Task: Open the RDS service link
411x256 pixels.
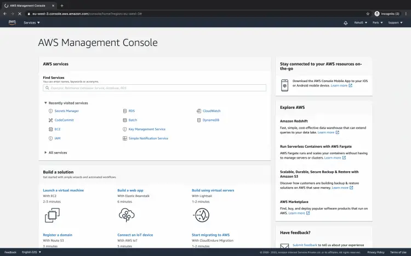Action: pos(132,111)
